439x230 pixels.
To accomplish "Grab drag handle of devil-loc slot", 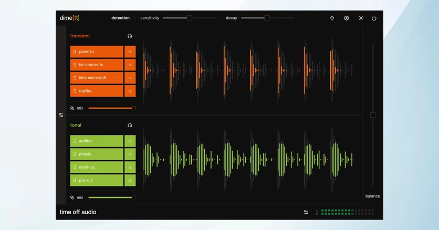I will [x=75, y=168].
